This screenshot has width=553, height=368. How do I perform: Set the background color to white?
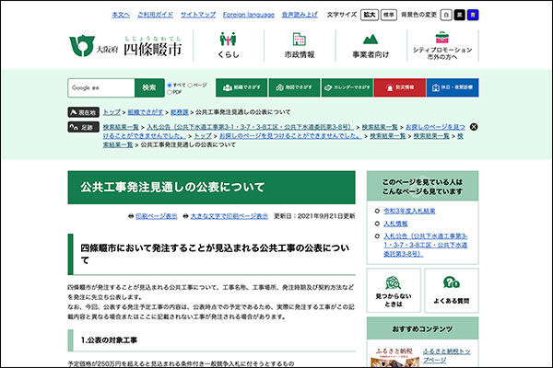point(446,15)
